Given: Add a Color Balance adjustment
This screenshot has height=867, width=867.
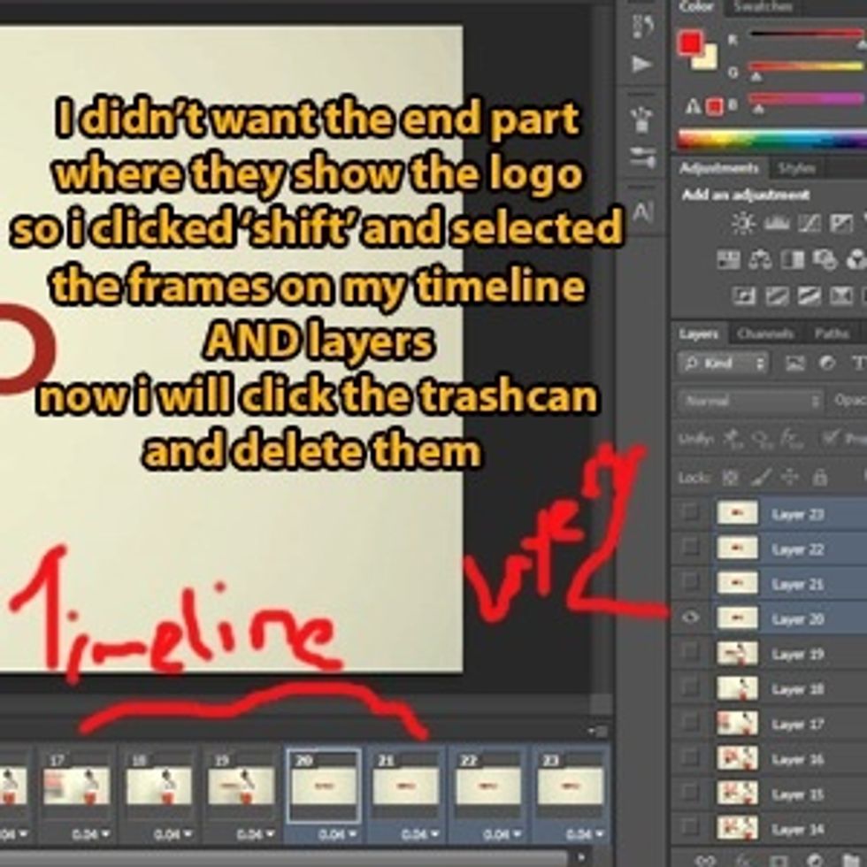Looking at the screenshot, I should (x=760, y=260).
